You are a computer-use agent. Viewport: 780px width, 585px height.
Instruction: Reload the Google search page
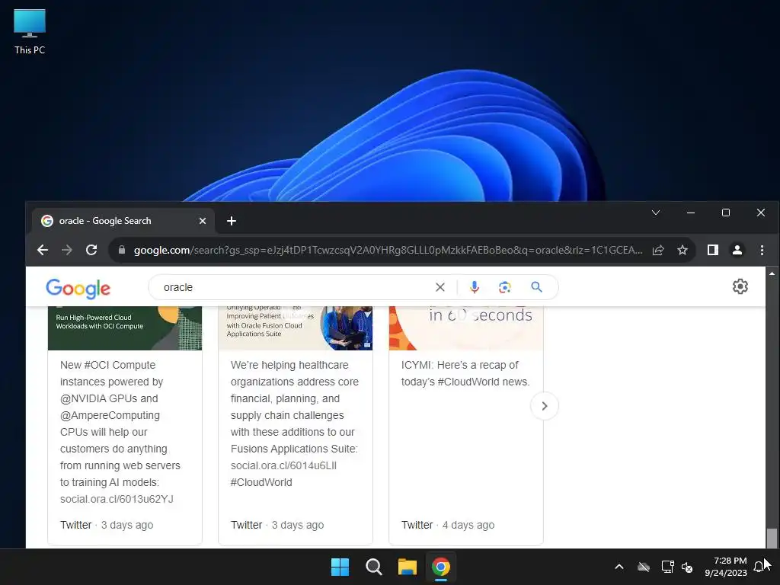click(x=91, y=250)
